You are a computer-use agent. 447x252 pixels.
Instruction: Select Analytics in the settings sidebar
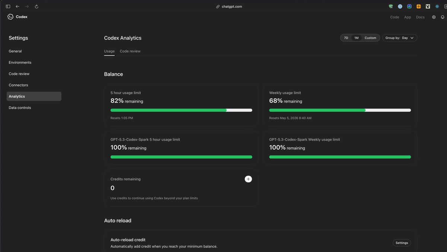click(34, 96)
